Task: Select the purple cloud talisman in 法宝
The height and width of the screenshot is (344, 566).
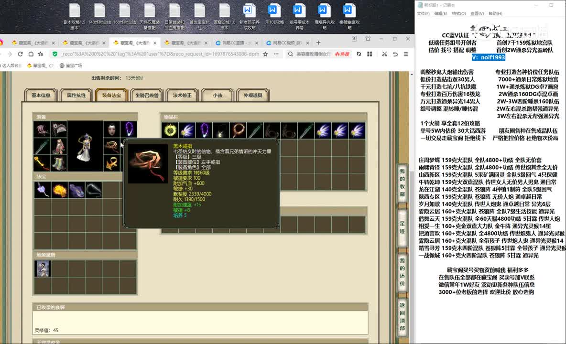Action: (x=76, y=190)
